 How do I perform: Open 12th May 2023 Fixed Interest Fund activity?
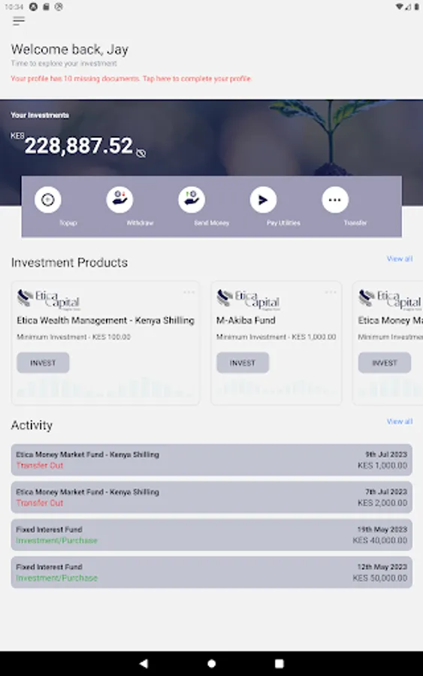point(211,572)
